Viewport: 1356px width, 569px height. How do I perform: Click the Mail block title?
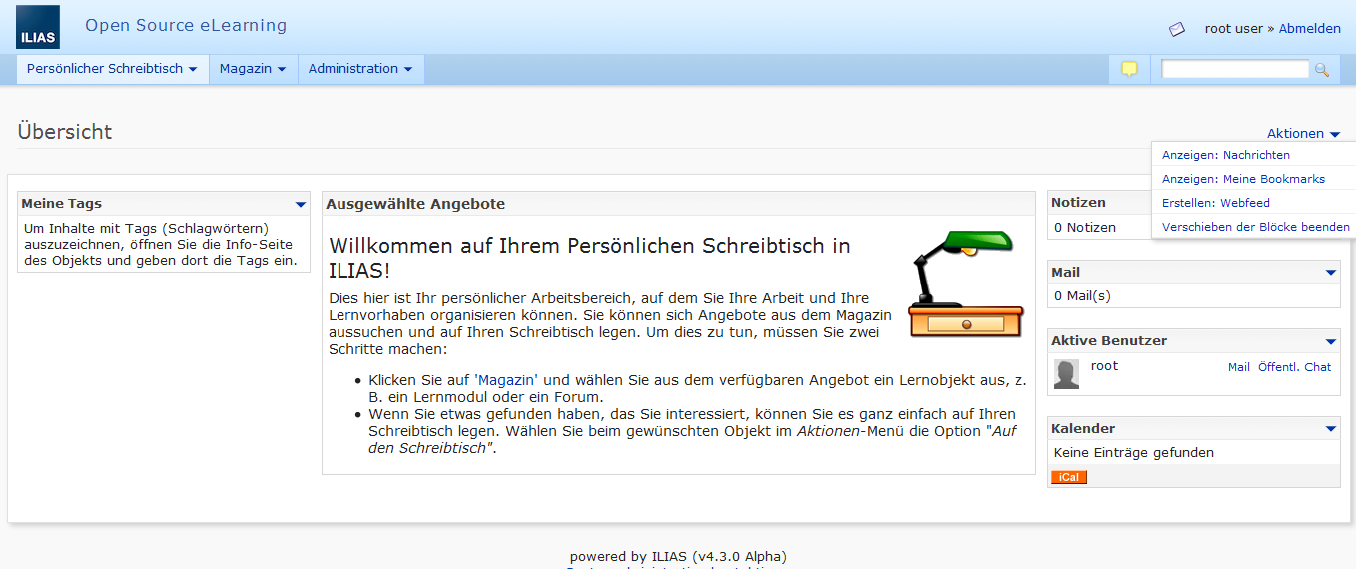[x=1065, y=273]
